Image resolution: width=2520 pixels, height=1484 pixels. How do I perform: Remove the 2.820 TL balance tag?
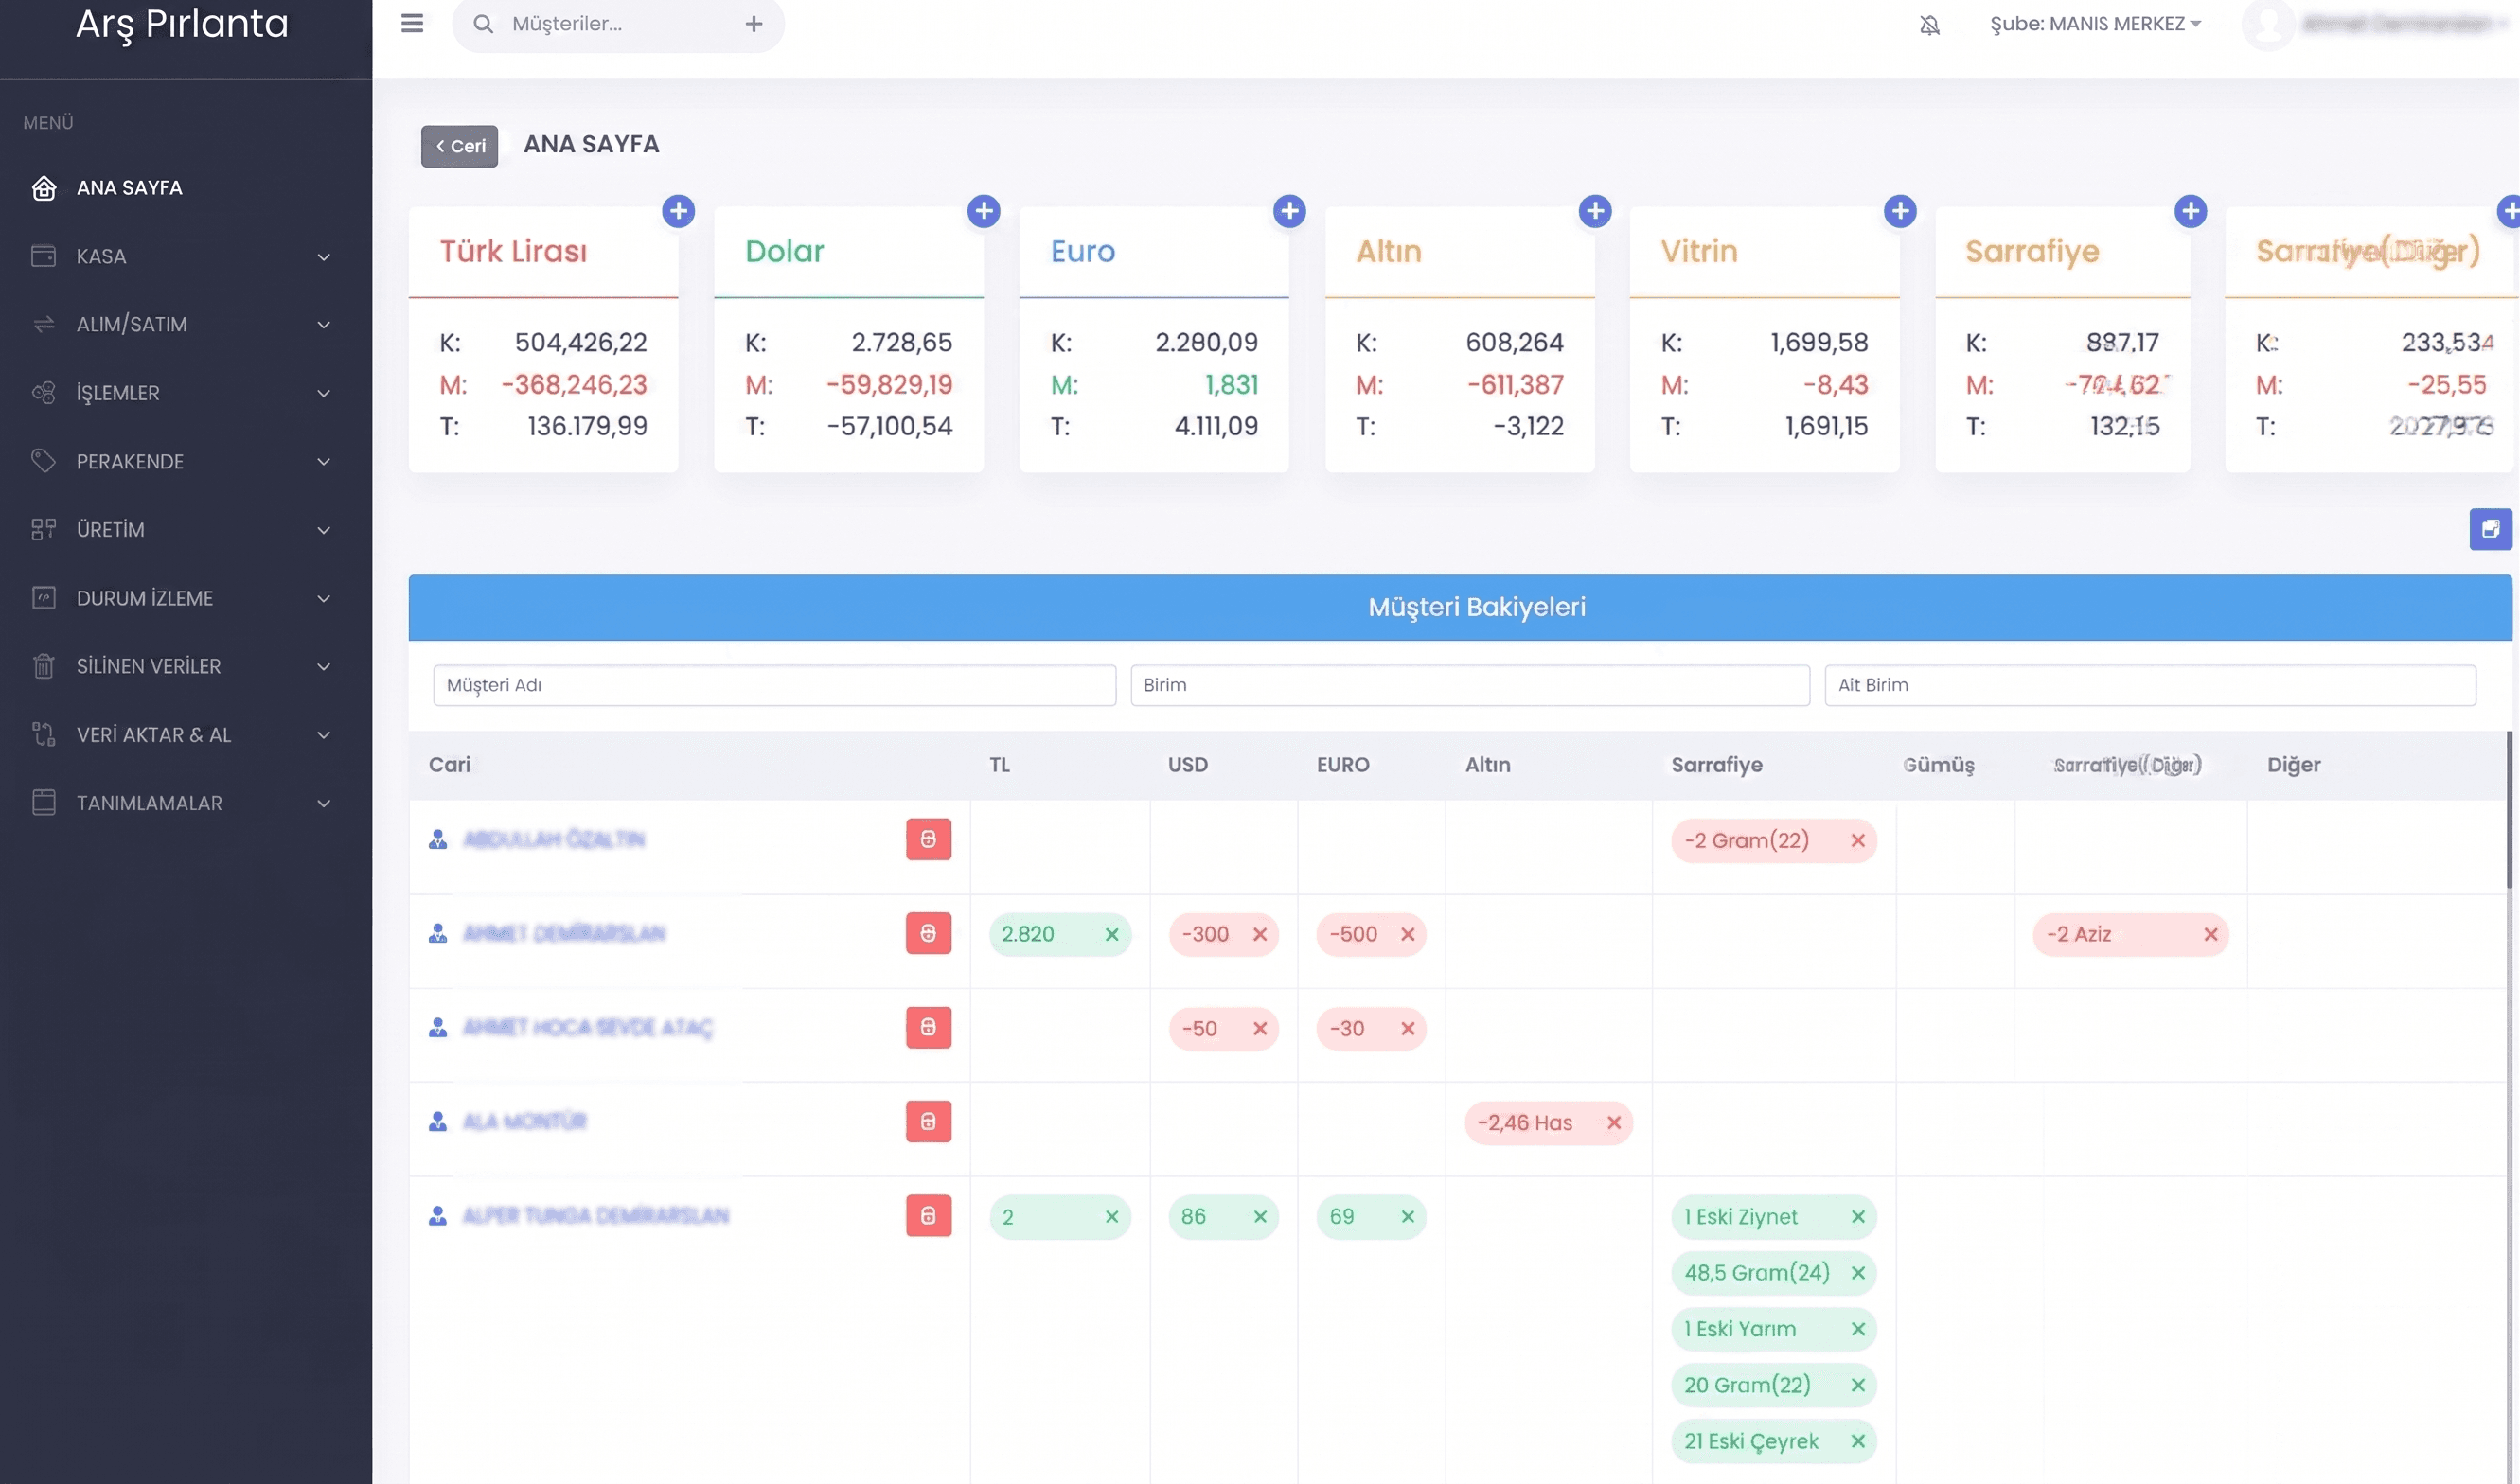tap(1111, 935)
